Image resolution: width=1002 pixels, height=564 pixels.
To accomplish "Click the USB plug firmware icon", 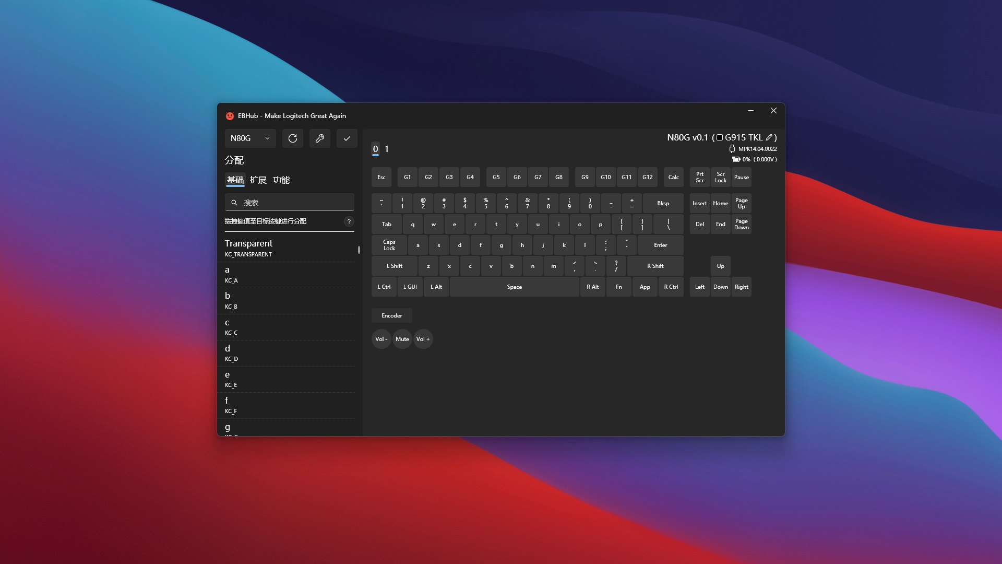I will 732,149.
